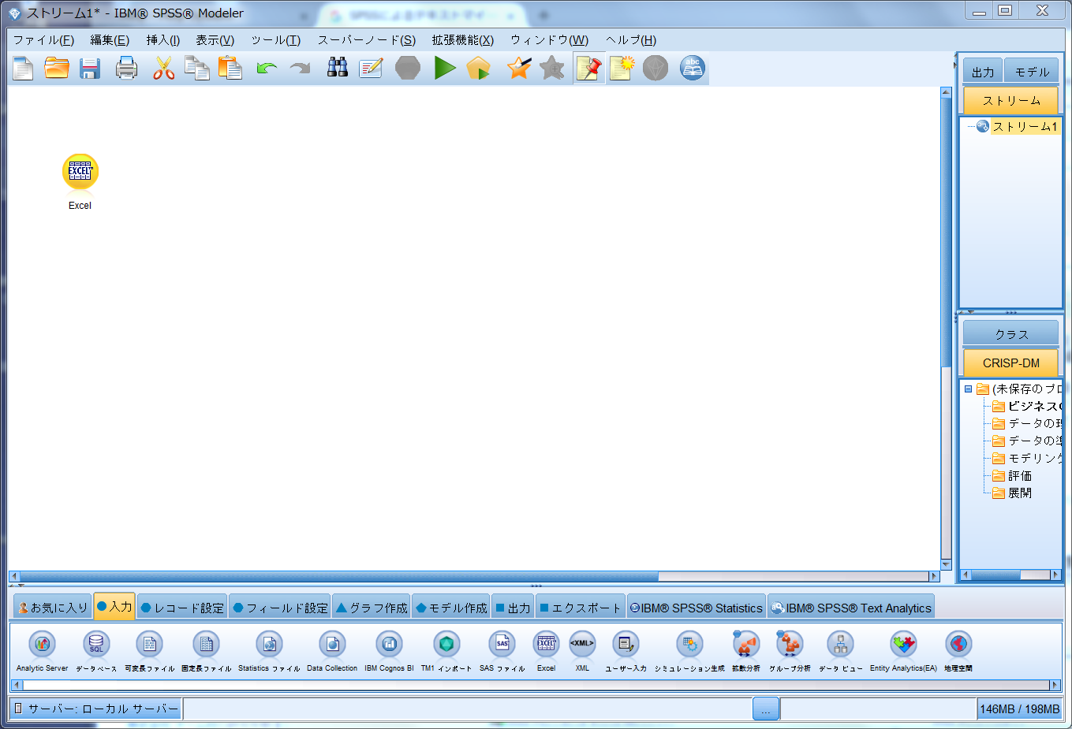Pick the 地理空間 source node
Viewport: 1072px width, 729px height.
click(958, 645)
